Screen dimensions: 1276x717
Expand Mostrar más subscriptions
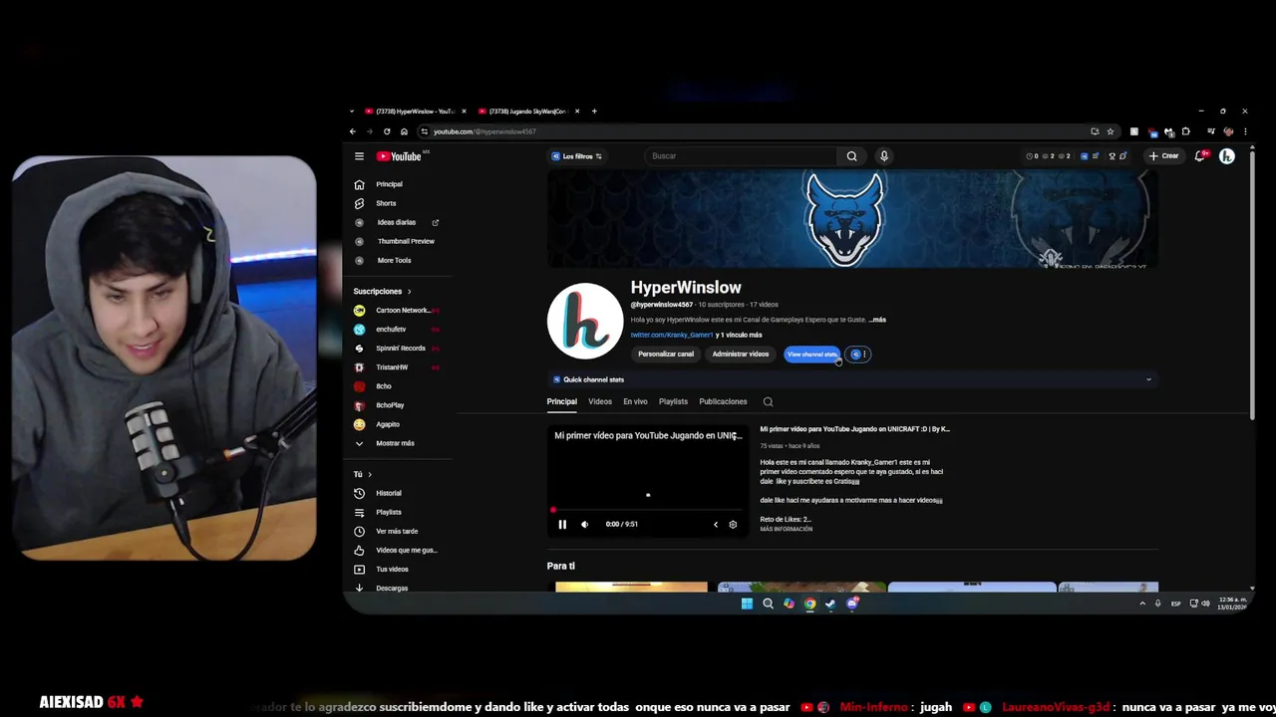coord(395,443)
